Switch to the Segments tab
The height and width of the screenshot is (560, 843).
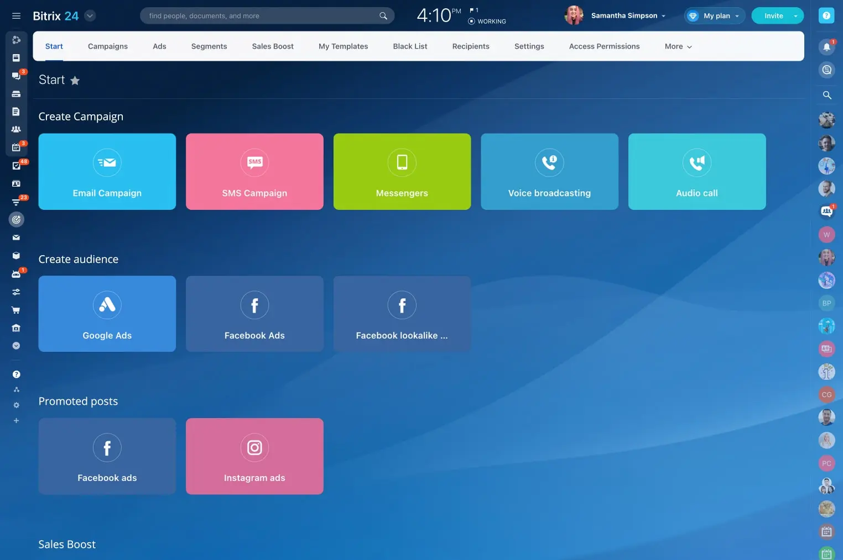click(209, 46)
